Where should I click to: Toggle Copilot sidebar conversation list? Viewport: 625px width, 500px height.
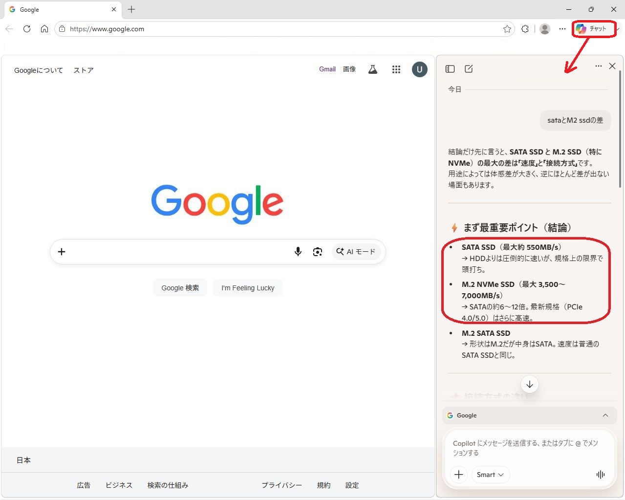[x=450, y=69]
